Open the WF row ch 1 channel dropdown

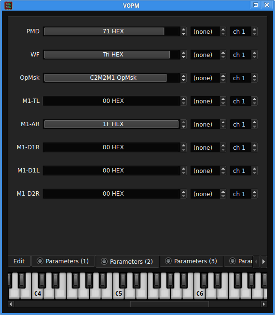pyautogui.click(x=244, y=55)
